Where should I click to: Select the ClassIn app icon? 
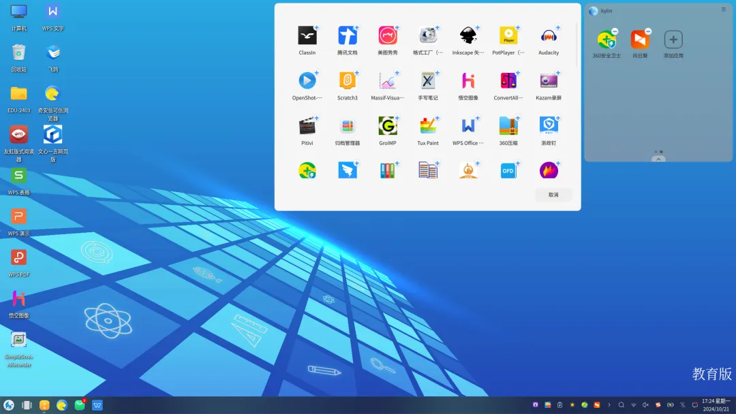point(307,36)
